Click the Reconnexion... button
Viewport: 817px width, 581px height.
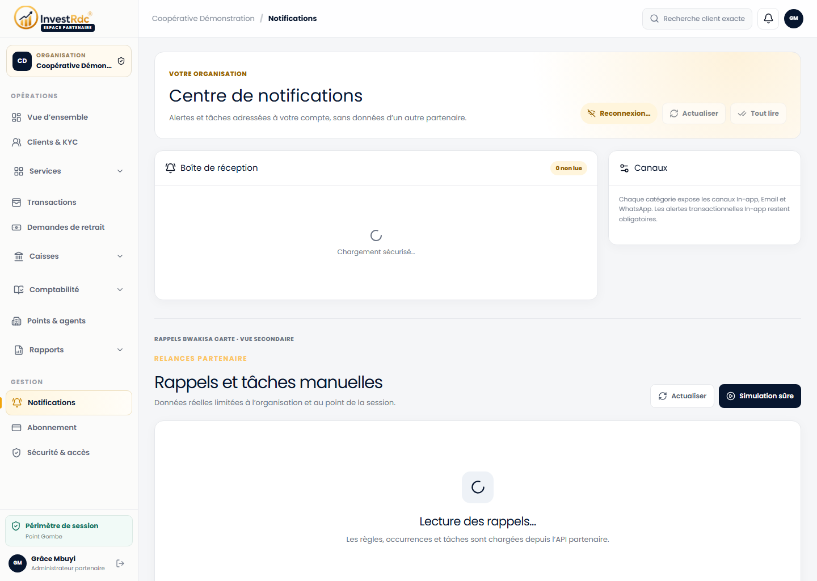point(619,113)
